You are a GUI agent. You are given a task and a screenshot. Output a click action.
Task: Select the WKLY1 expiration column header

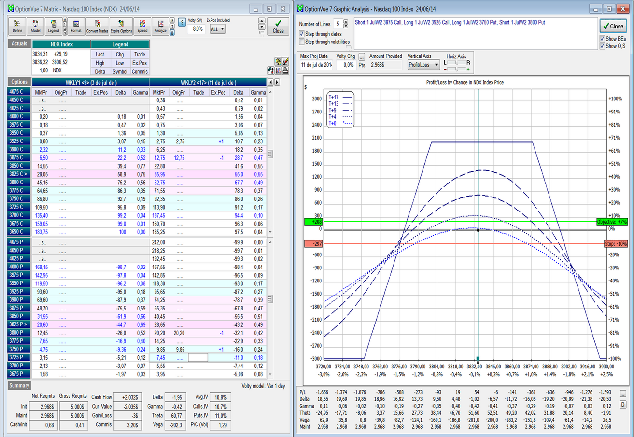pos(91,82)
